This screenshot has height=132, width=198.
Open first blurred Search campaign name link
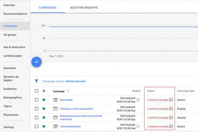66,100
